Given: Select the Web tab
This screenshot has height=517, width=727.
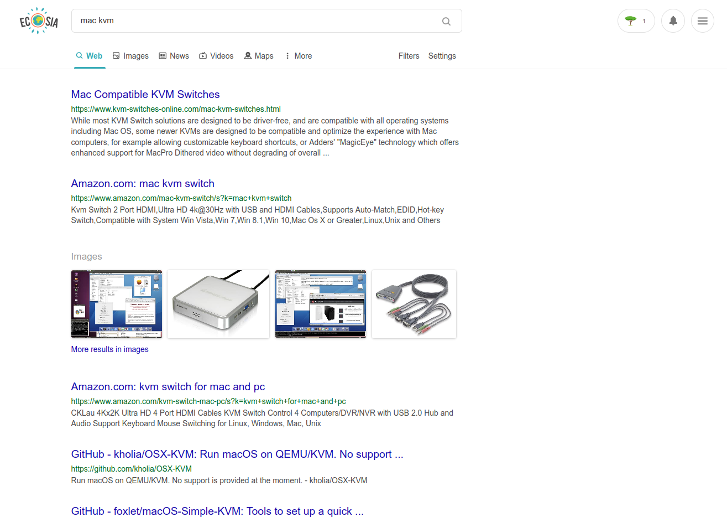Looking at the screenshot, I should 90,56.
